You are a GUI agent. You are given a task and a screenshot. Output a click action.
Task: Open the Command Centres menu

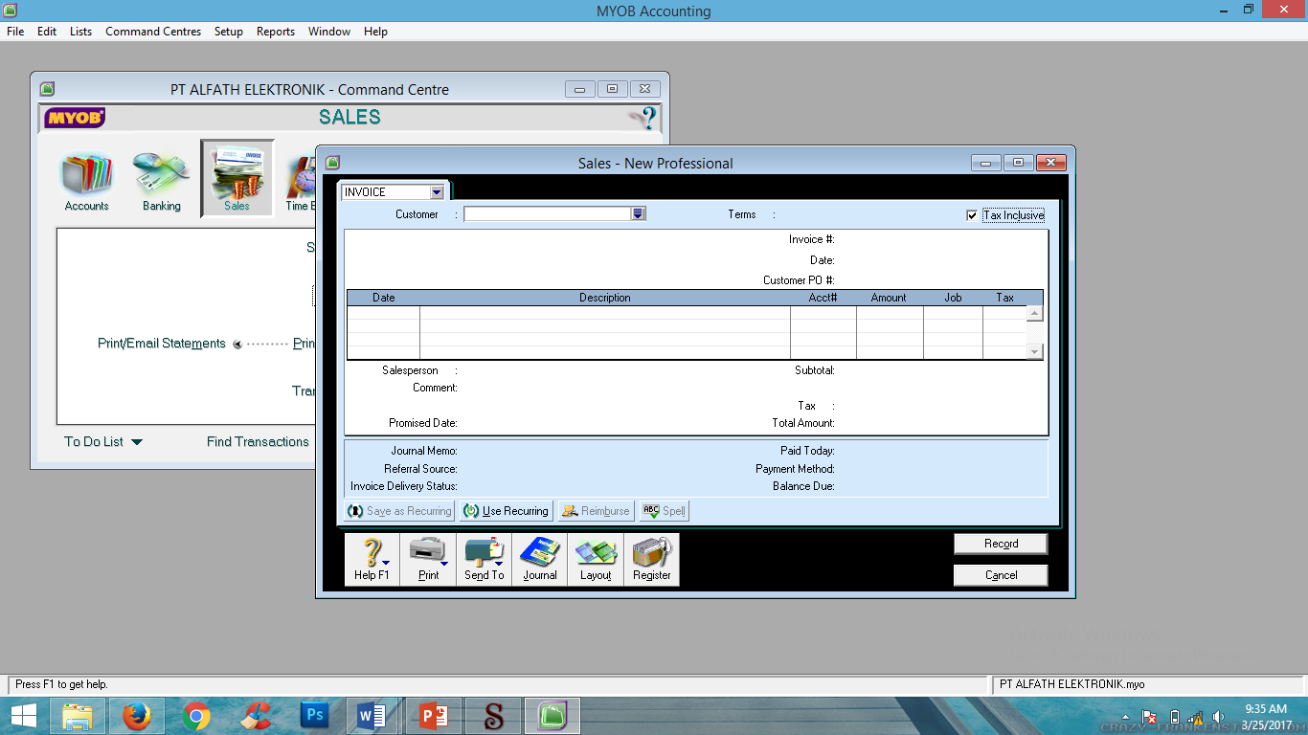pos(152,31)
